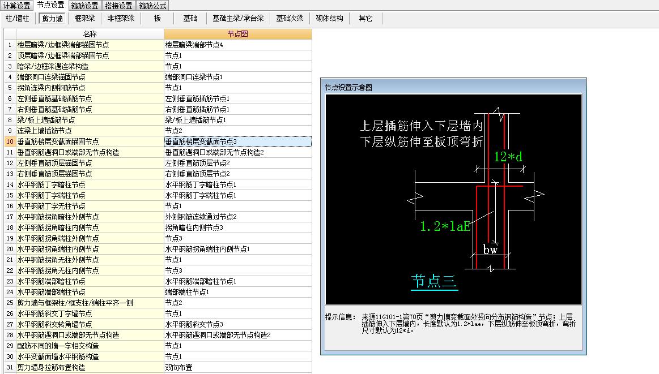Viewport: 659px width, 374px height.
Task: Select row 剪力墙与框架柱/框支柱/端柱平齐一侧
Action: [90, 303]
